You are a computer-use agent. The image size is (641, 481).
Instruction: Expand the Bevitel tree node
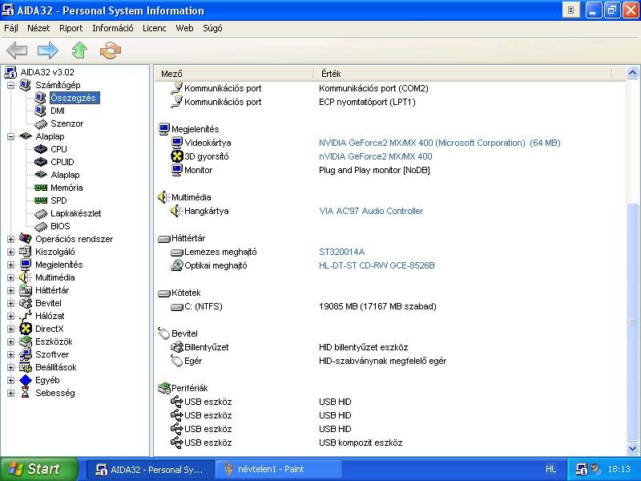(10, 303)
